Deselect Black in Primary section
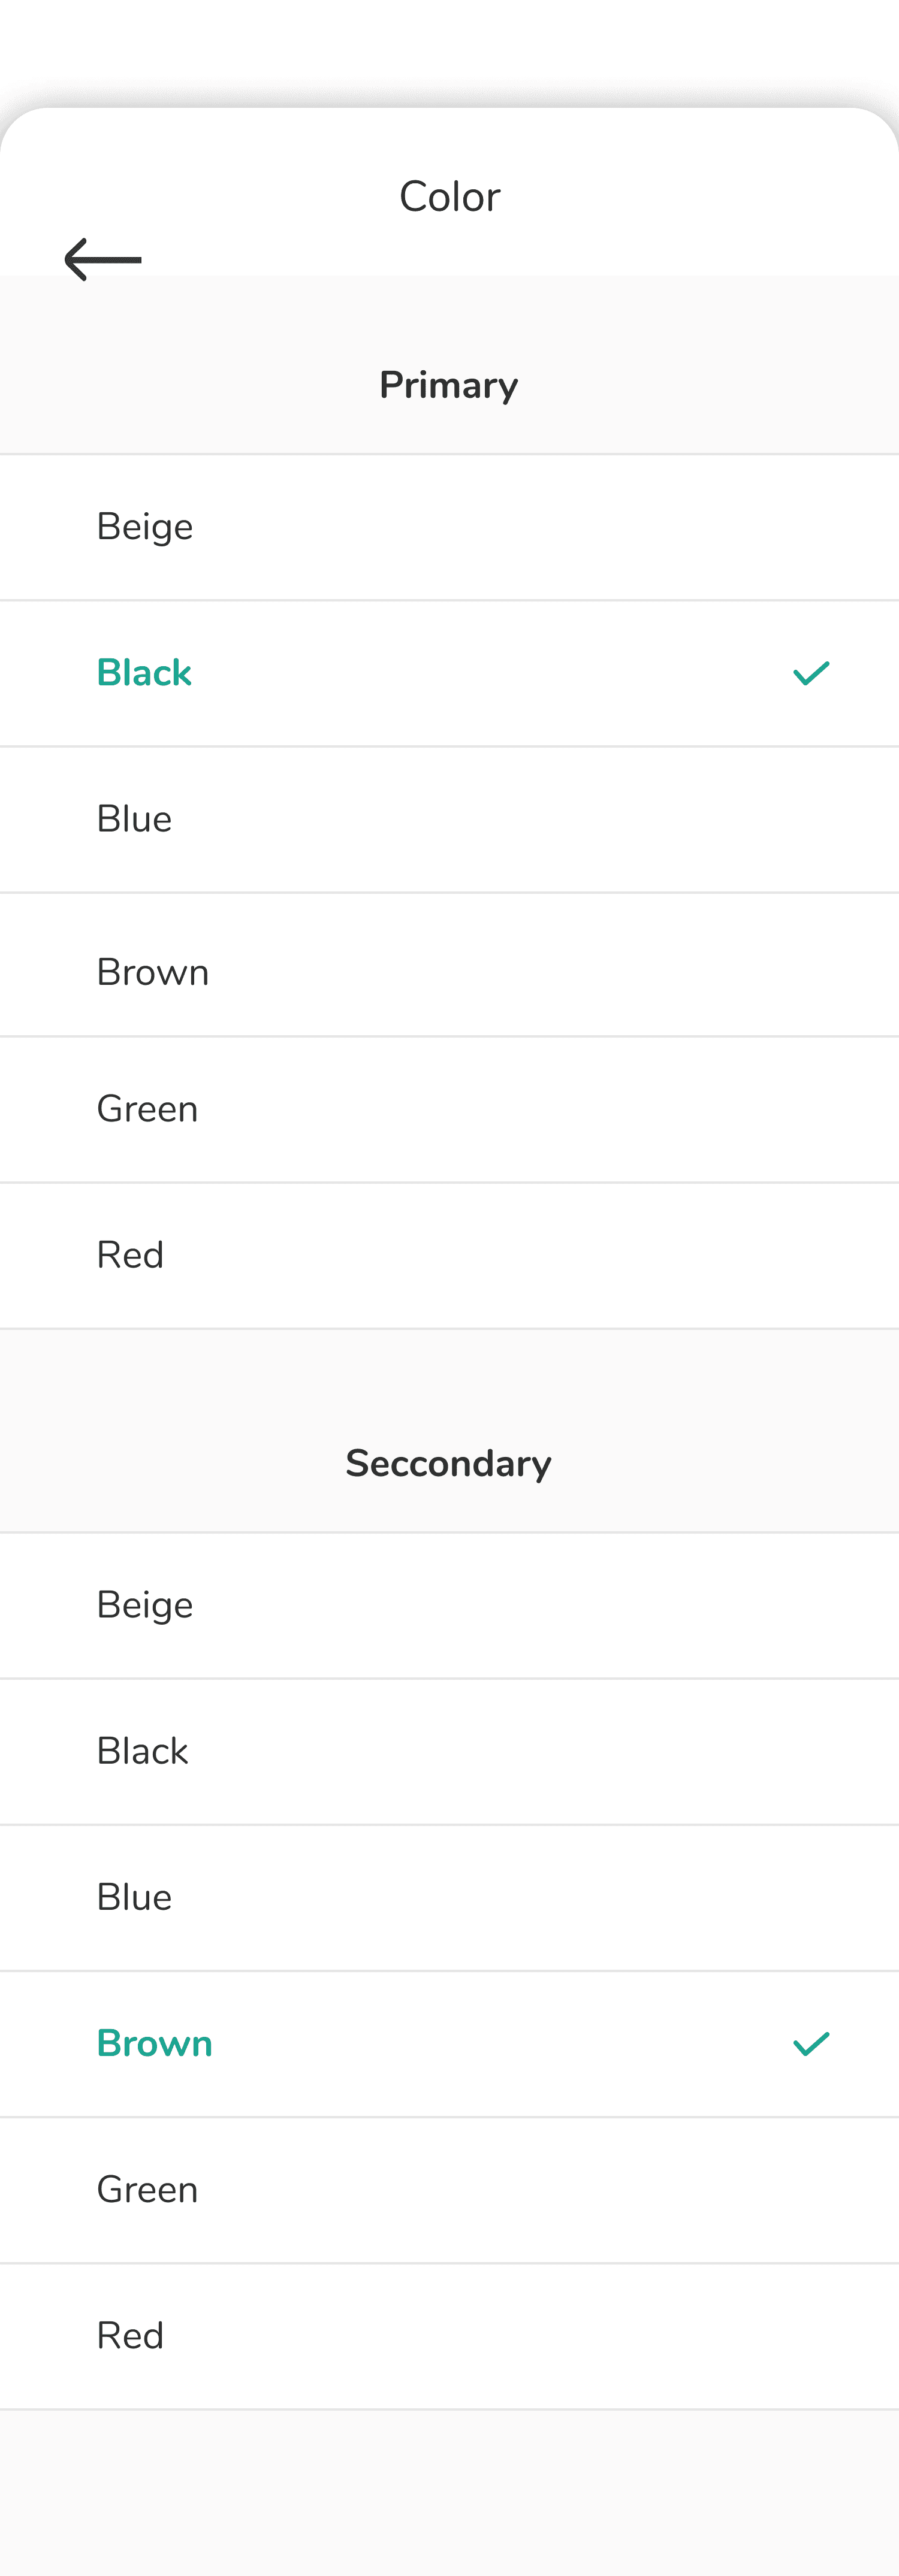Viewport: 899px width, 2576px height. pyautogui.click(x=144, y=673)
